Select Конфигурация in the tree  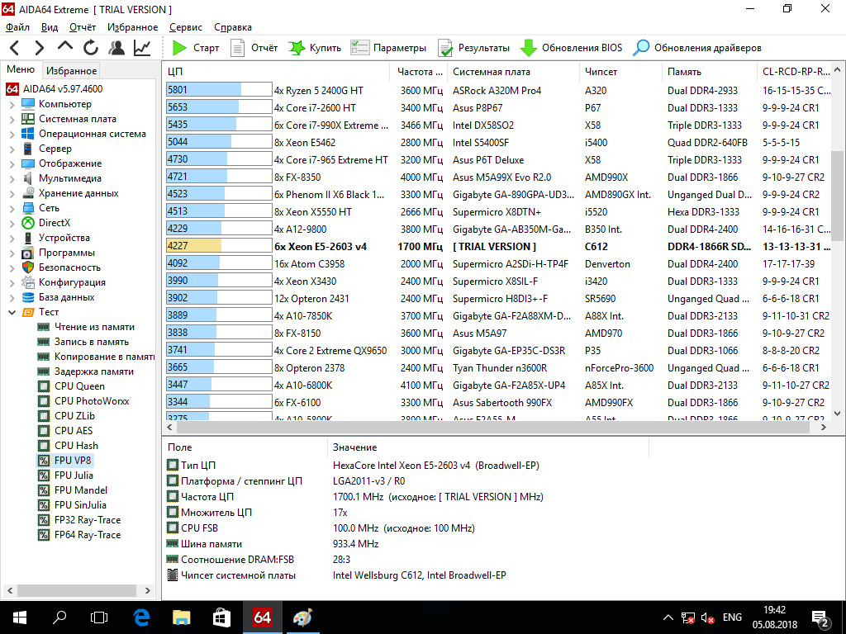point(73,282)
